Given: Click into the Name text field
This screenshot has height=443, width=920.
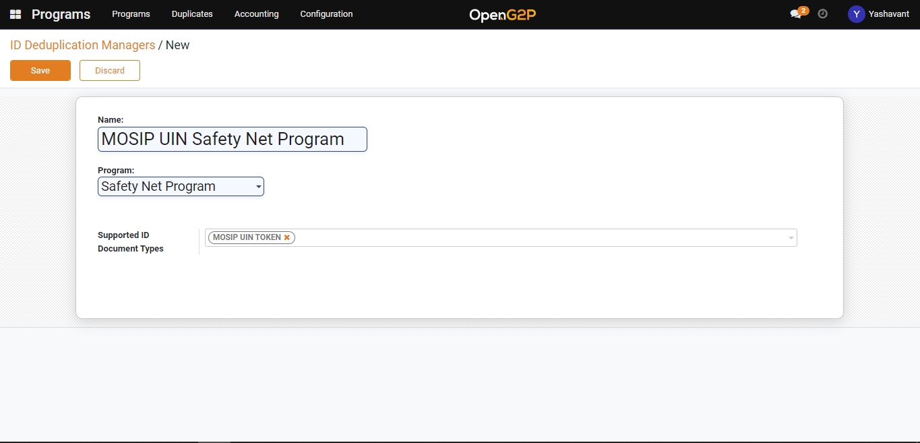Looking at the screenshot, I should click(x=232, y=140).
